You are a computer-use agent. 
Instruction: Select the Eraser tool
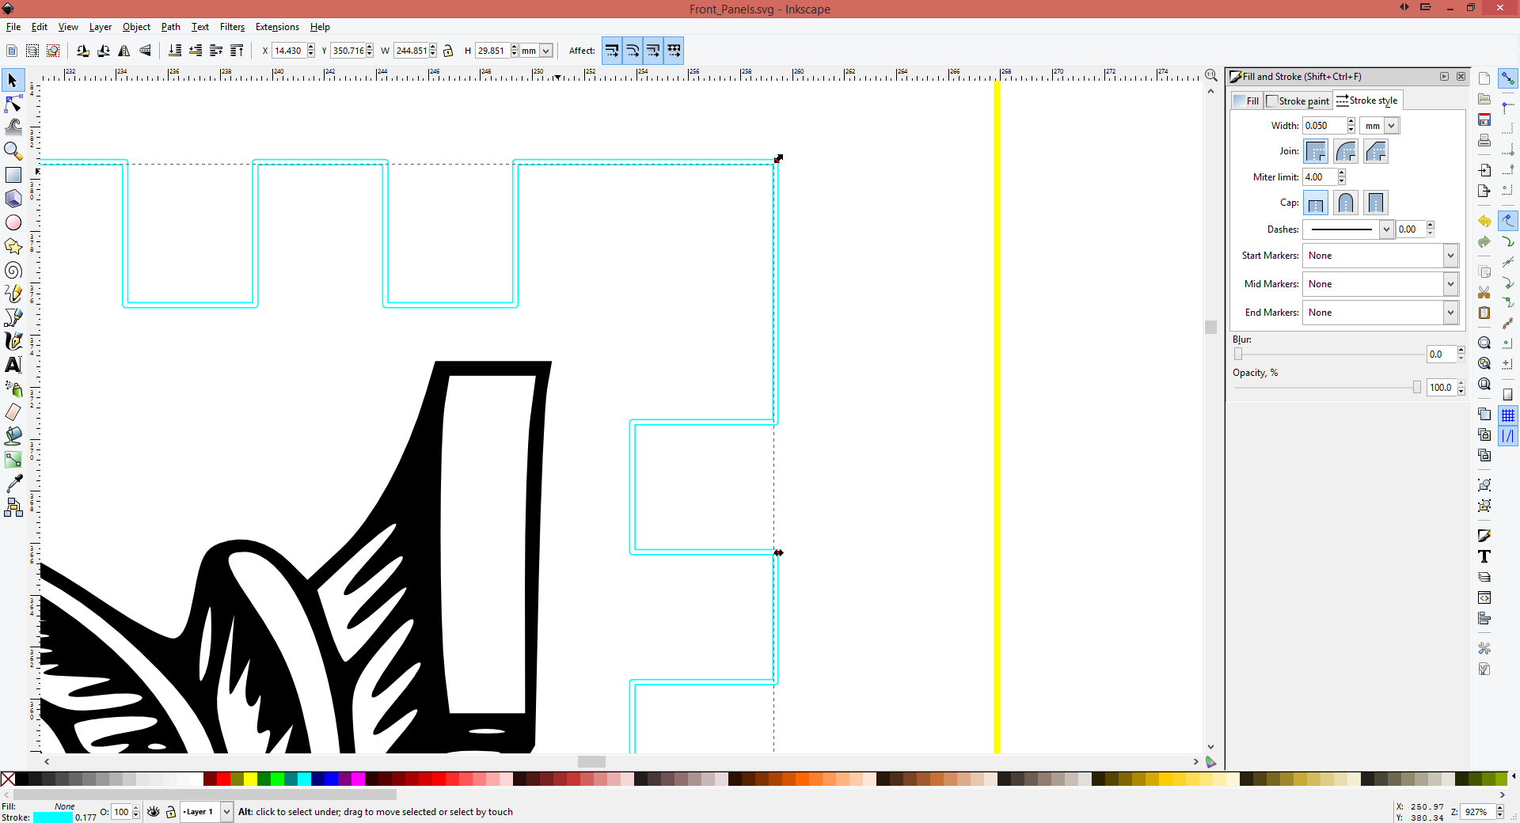[13, 412]
